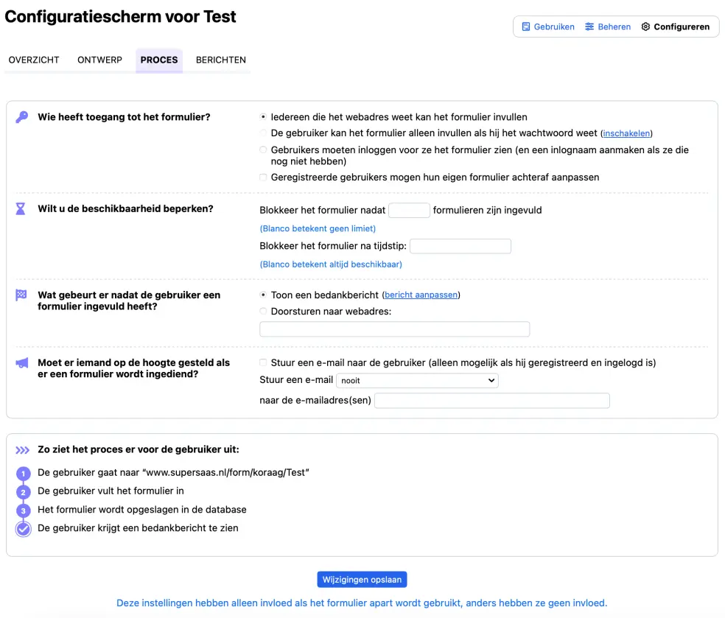Select 'Iedereen die het webadres weet' option

(x=264, y=117)
